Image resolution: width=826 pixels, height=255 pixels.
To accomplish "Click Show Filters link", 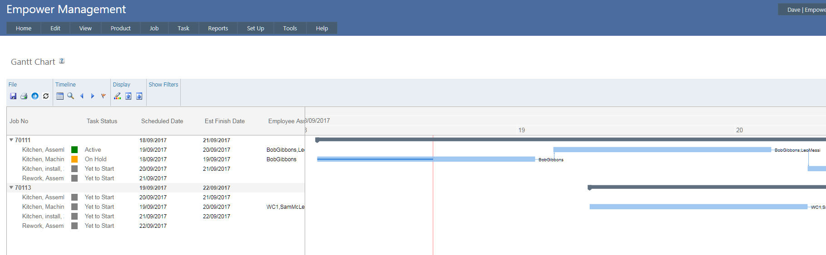I will click(163, 85).
